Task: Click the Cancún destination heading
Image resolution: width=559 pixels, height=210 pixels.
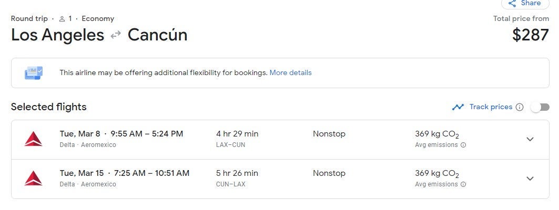Action: 157,35
